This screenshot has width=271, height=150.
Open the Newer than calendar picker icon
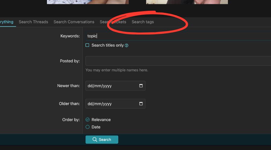[x=141, y=85]
